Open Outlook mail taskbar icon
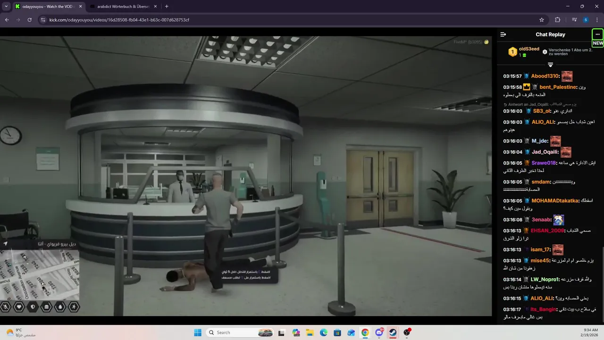The height and width of the screenshot is (340, 604). click(351, 332)
